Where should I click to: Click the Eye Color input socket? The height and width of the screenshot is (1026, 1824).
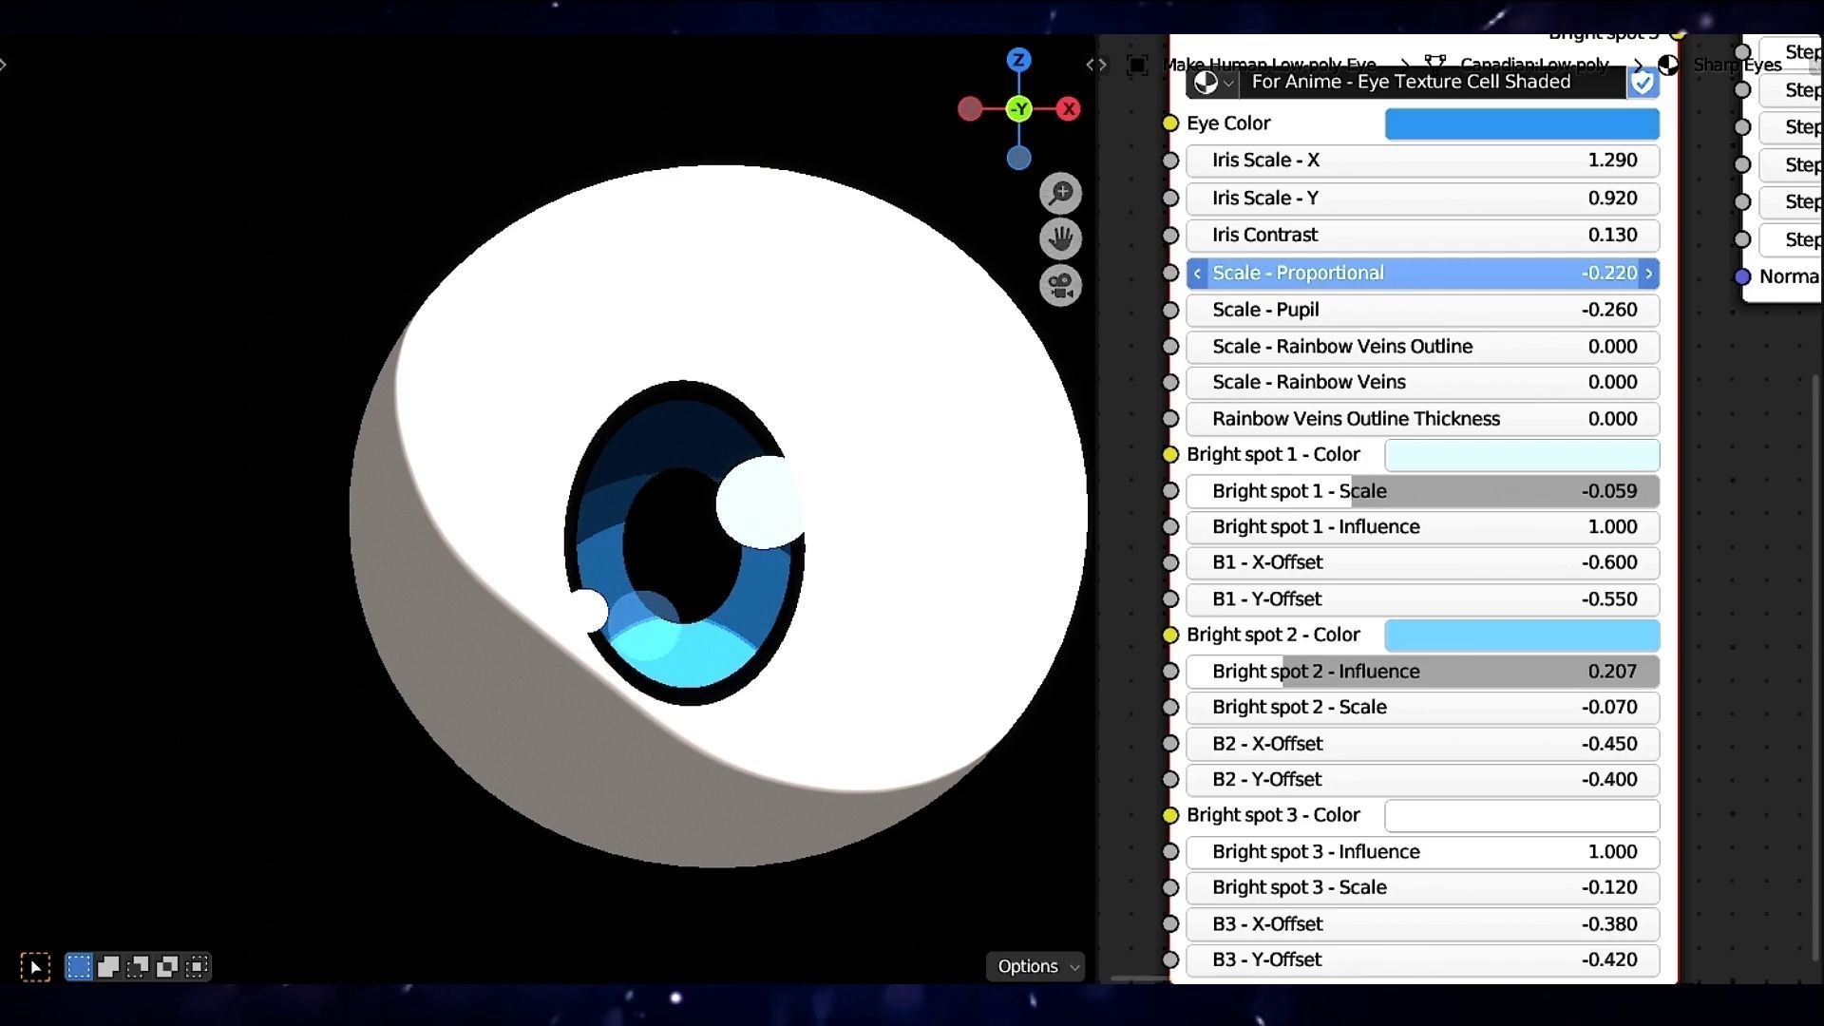(x=1170, y=123)
